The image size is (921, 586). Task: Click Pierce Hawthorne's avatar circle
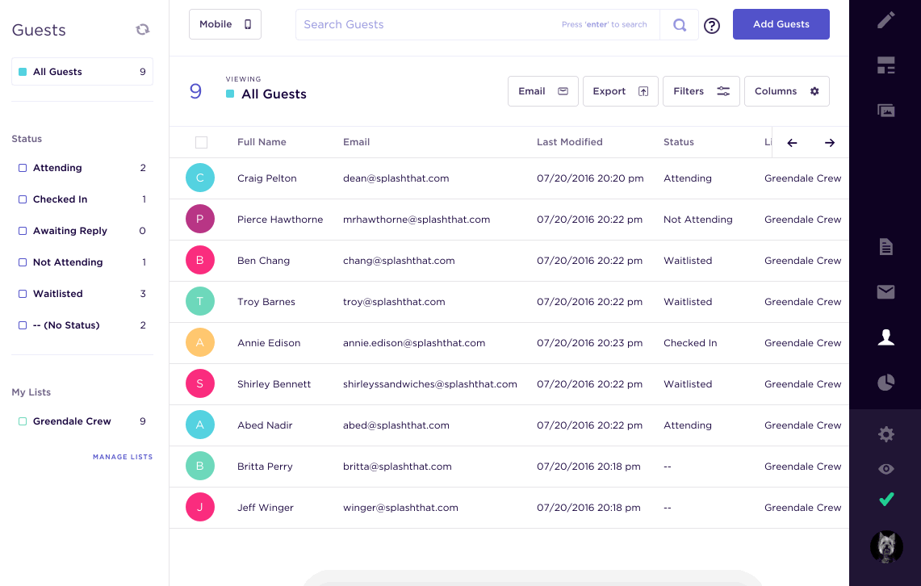pos(199,219)
